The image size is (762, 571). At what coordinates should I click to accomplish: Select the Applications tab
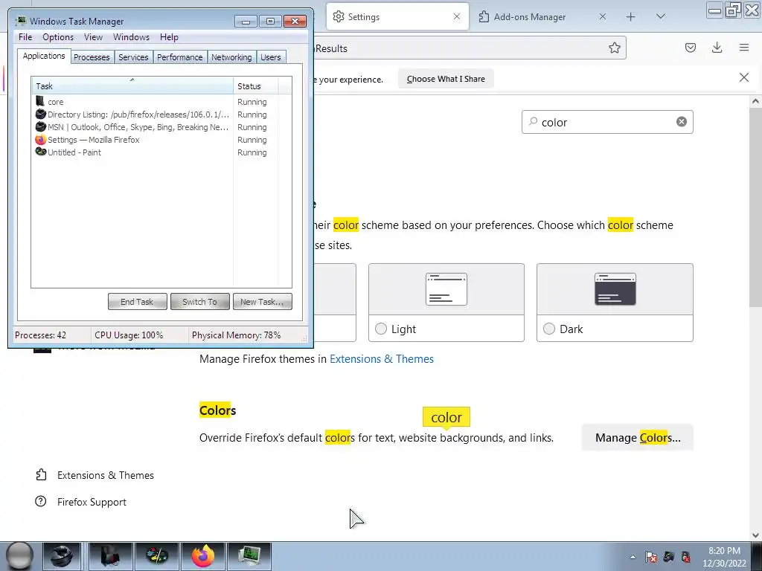point(44,56)
